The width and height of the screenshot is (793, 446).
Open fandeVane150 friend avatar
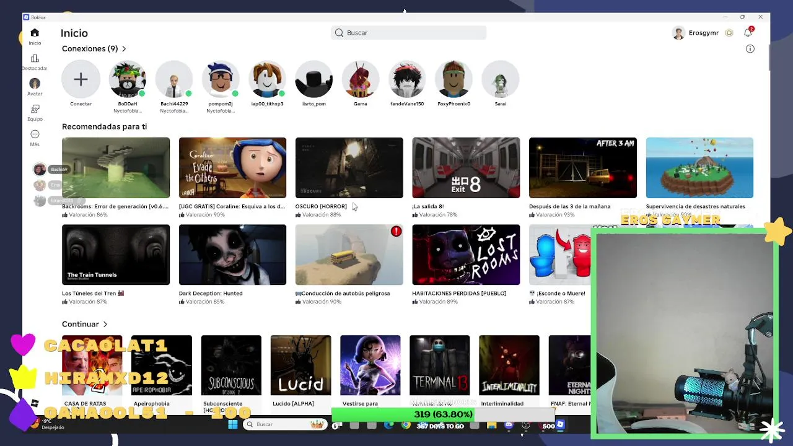[407, 79]
